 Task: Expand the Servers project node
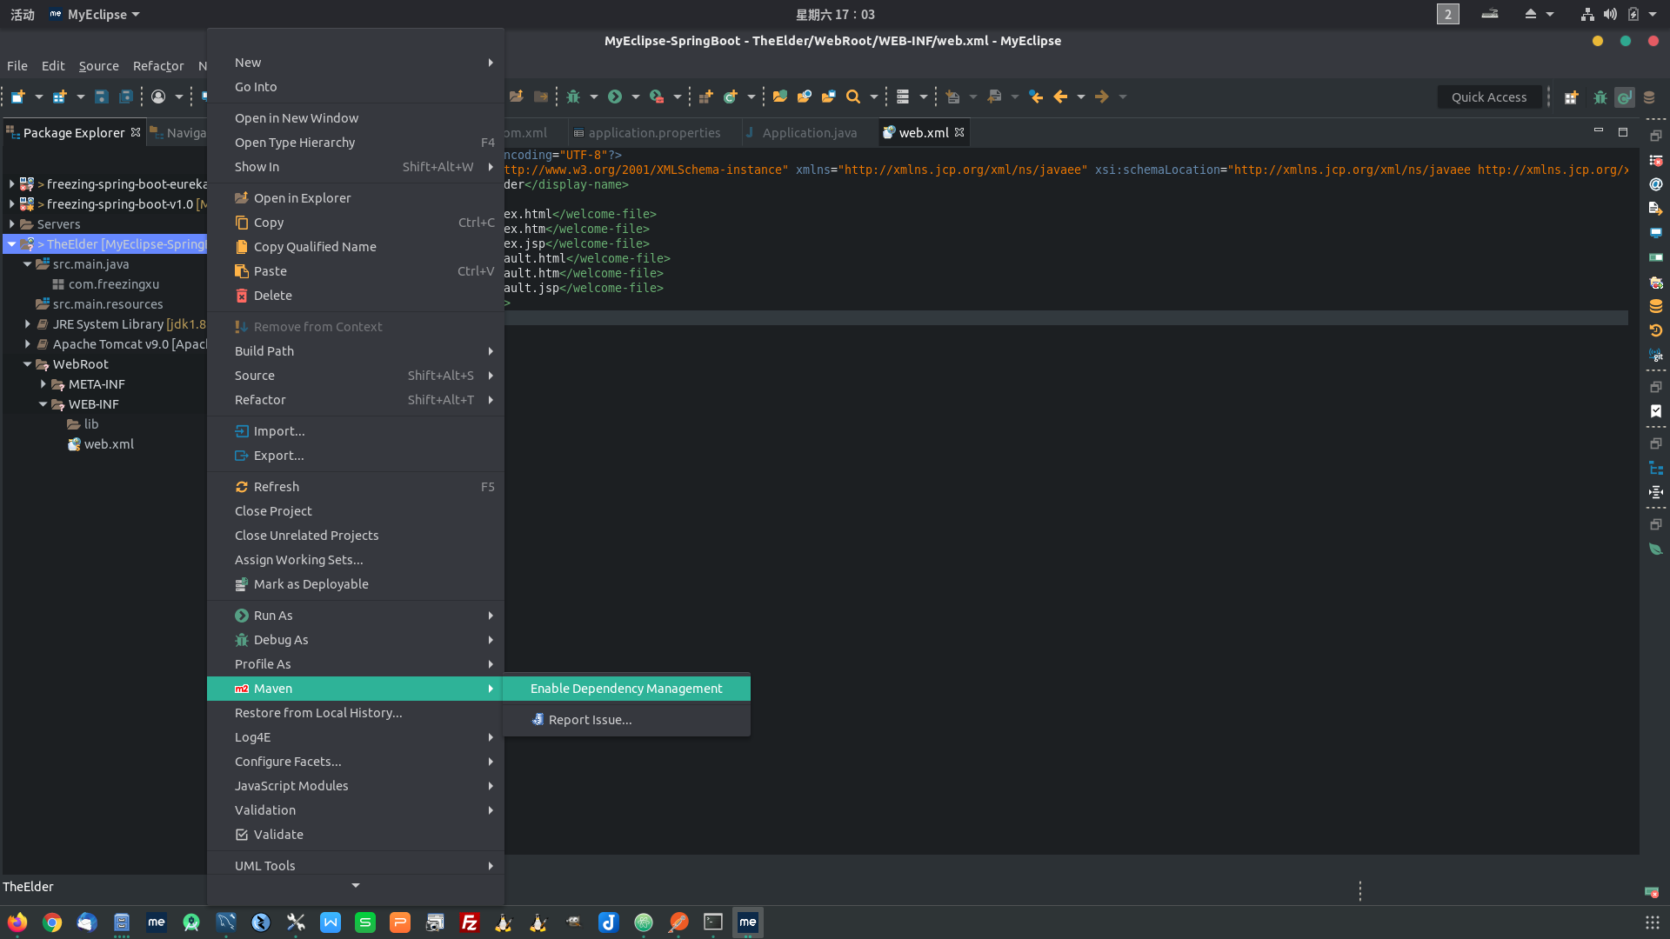12,224
